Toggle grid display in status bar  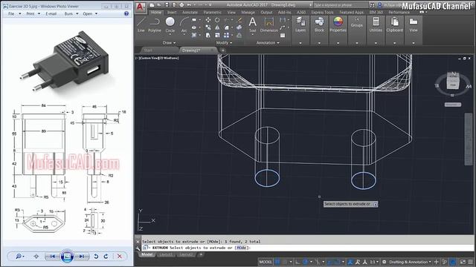coord(277,262)
